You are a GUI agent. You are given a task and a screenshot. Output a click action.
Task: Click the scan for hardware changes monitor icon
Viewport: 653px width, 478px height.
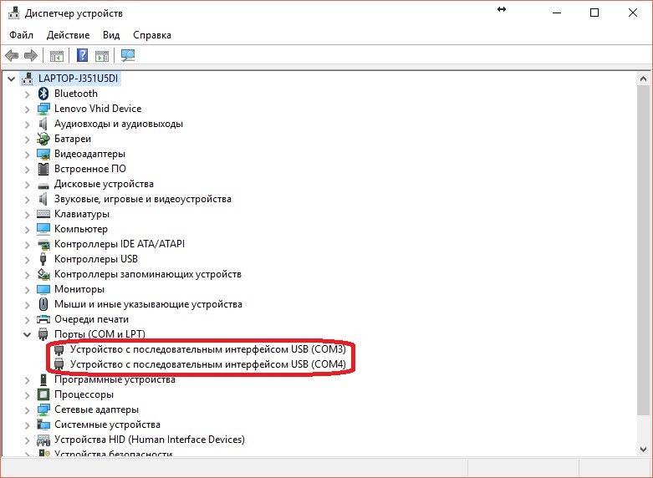[128, 56]
